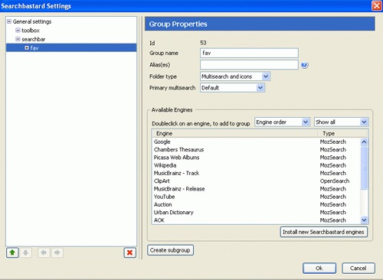Click the green move up arrow
The image size is (383, 280).
(x=12, y=252)
